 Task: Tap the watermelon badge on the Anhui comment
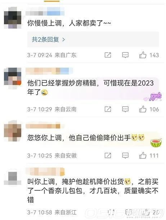[156, 143]
